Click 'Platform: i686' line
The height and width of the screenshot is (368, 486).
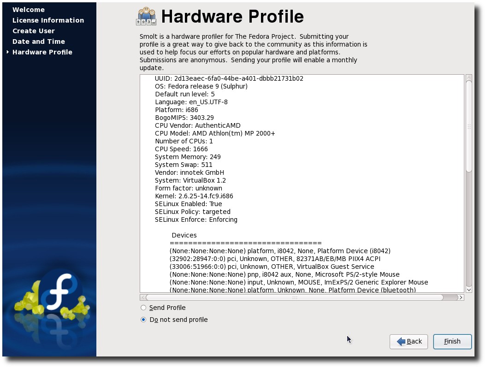(x=176, y=110)
